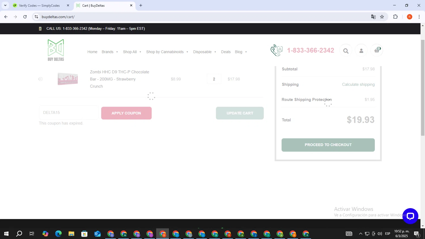Go forward to the next page

15,17
